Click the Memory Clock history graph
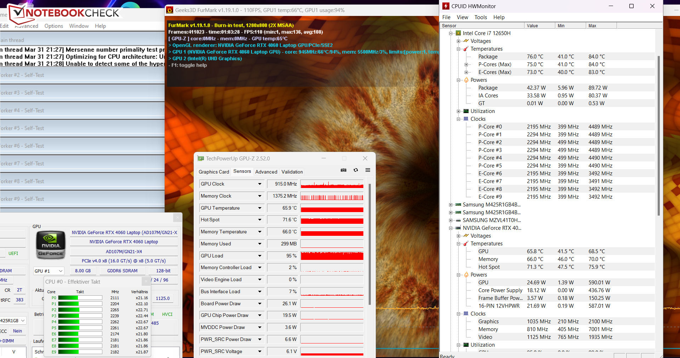The image size is (680, 358). [x=332, y=196]
